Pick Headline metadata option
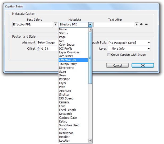The width and height of the screenshot is (164, 144). coord(73,137)
